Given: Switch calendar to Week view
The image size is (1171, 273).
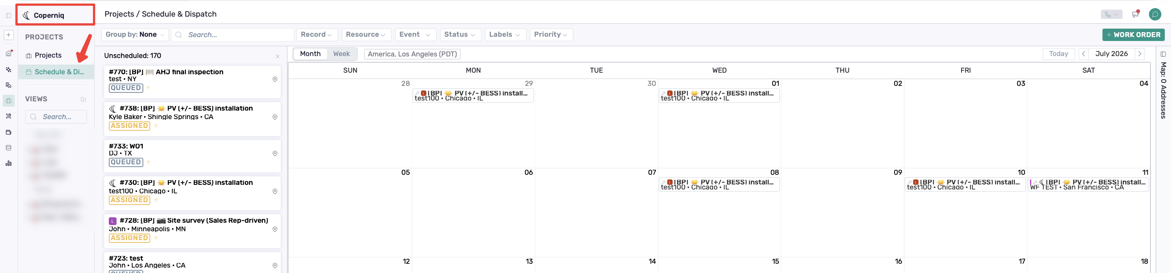Looking at the screenshot, I should tap(342, 54).
